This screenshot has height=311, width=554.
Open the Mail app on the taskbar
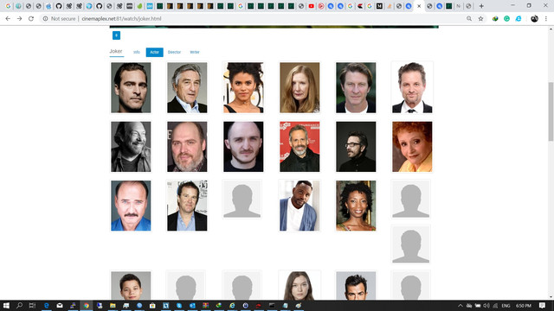tap(60, 305)
